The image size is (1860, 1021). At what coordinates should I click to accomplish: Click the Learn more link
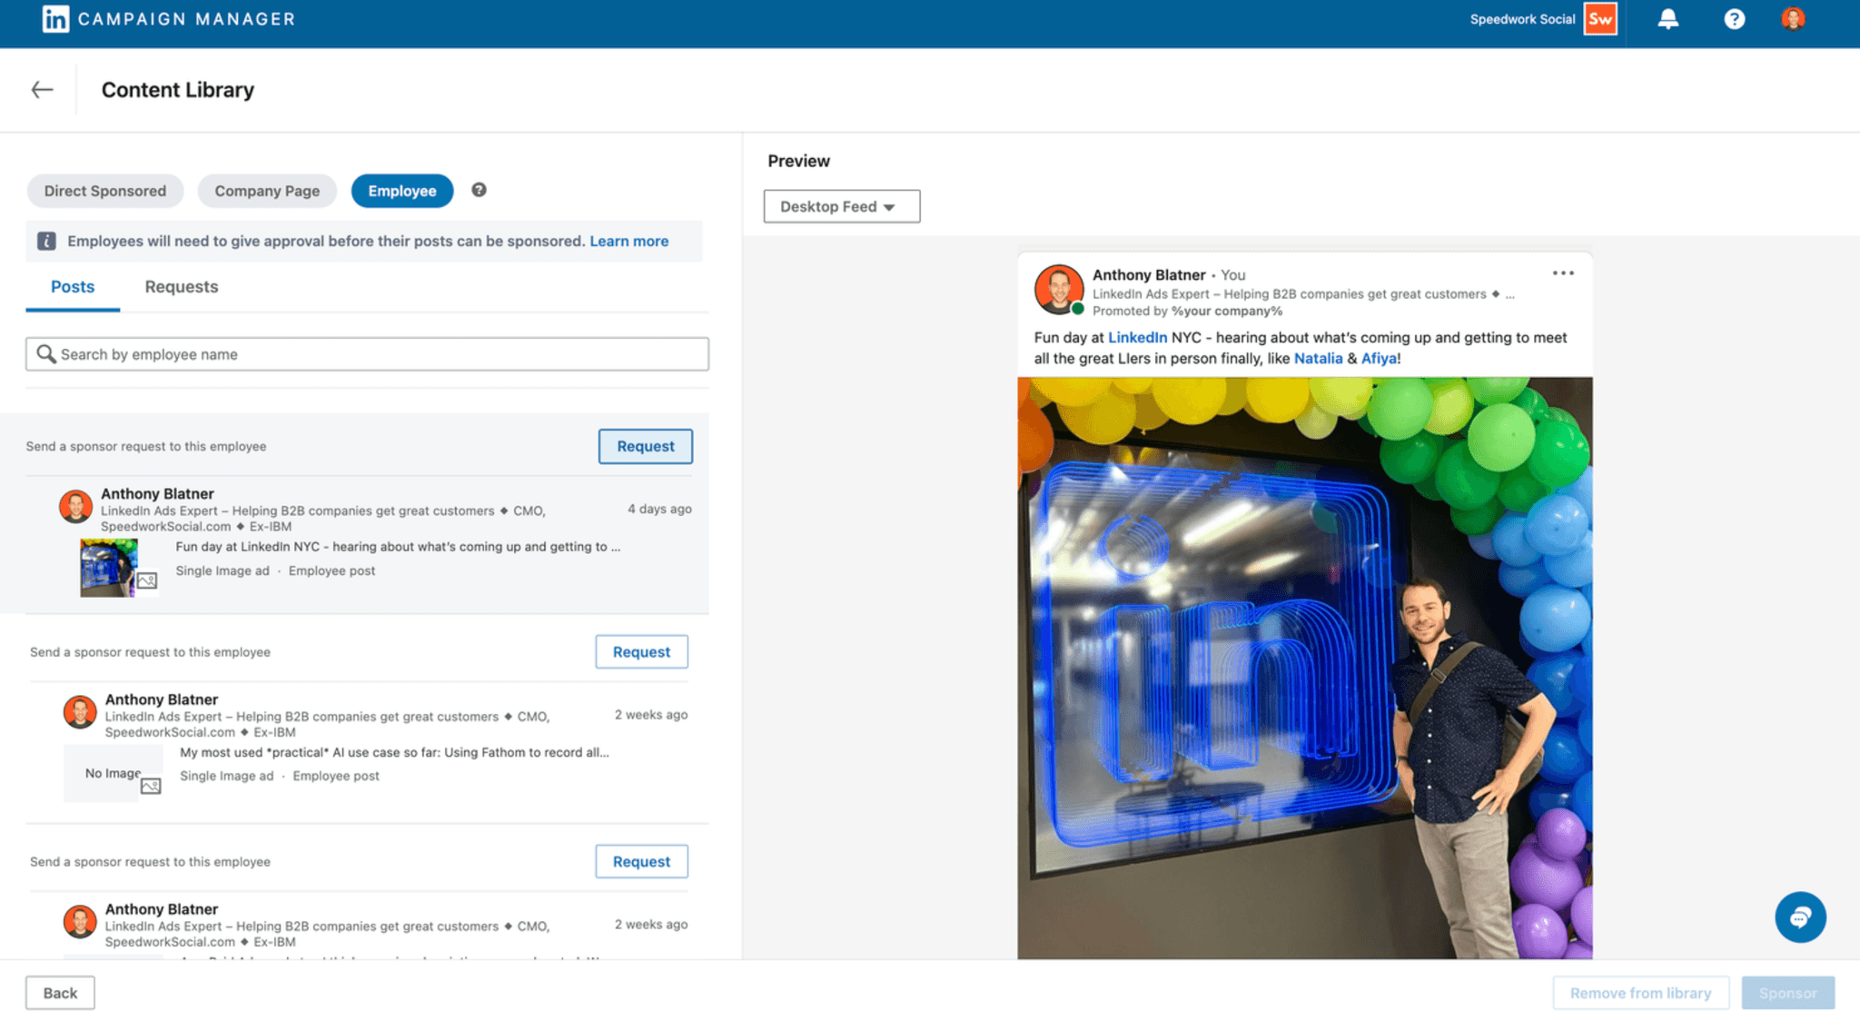tap(628, 241)
